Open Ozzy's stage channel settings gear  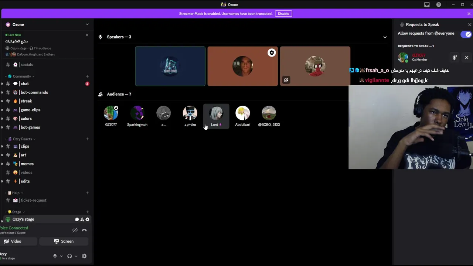(x=87, y=219)
